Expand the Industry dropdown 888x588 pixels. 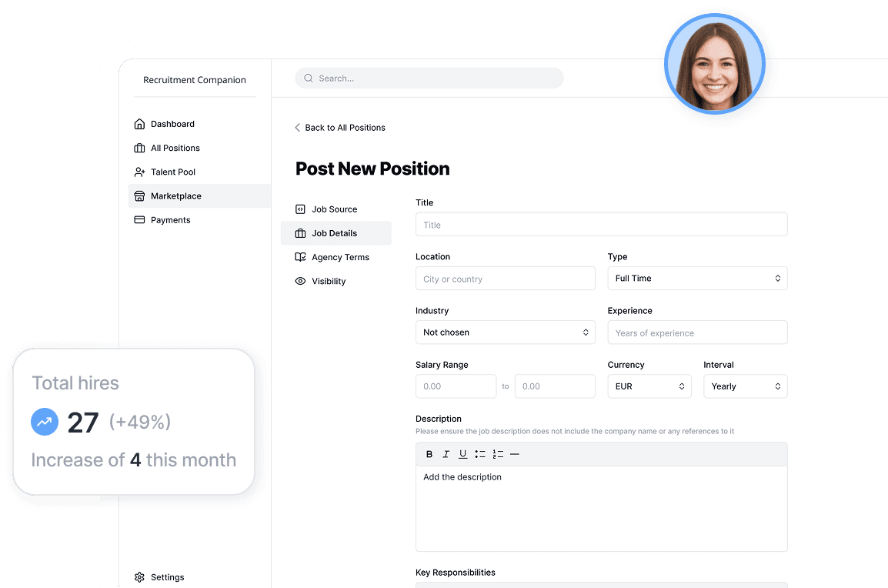[505, 332]
